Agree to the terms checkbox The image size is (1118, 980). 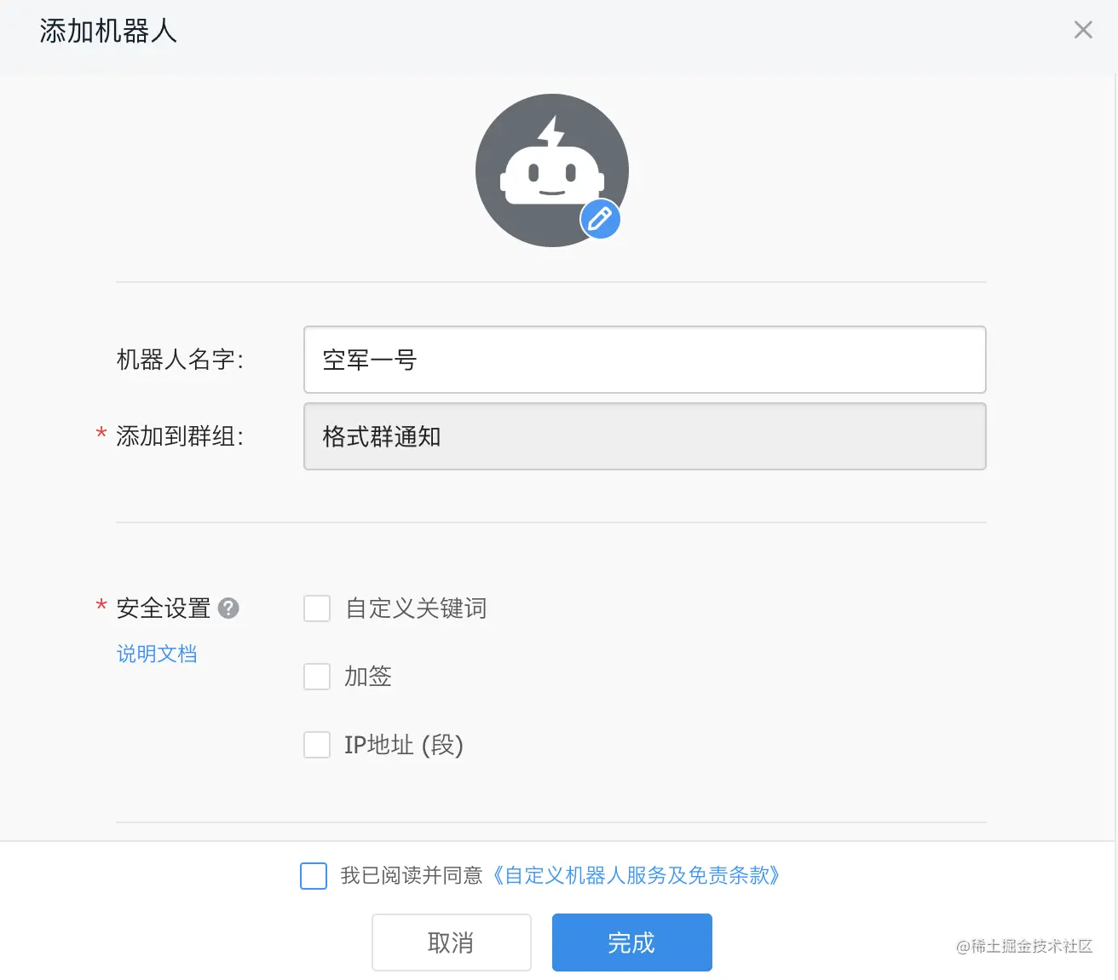pyautogui.click(x=314, y=875)
